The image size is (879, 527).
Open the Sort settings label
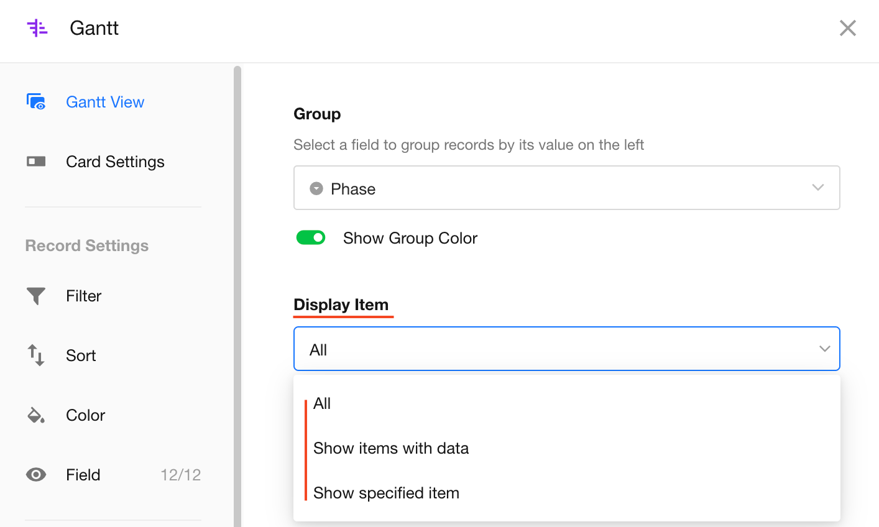point(81,355)
